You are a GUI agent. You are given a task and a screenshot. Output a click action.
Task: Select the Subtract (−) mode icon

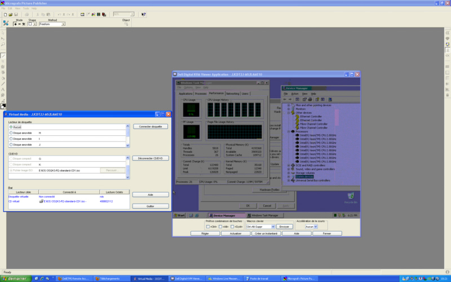(20, 24)
